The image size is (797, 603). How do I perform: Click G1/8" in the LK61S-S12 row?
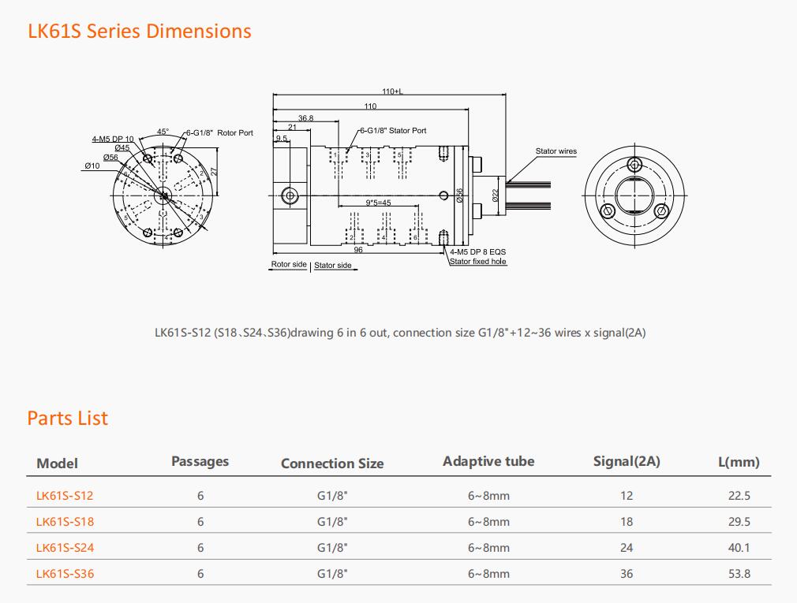[x=332, y=495]
